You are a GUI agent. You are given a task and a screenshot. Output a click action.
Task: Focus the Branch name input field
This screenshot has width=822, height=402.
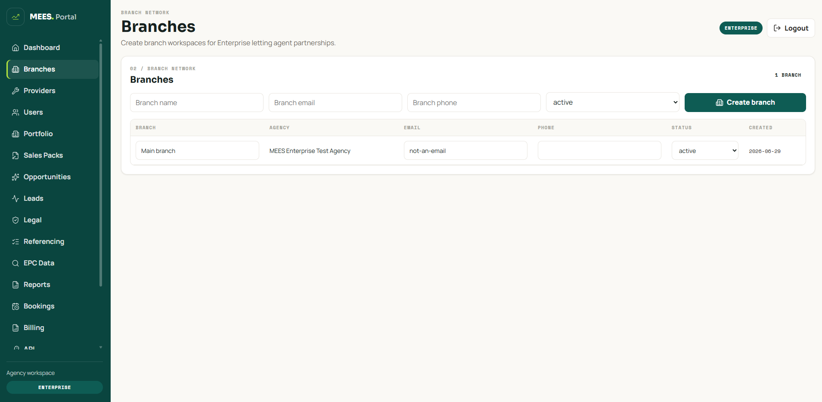click(197, 103)
